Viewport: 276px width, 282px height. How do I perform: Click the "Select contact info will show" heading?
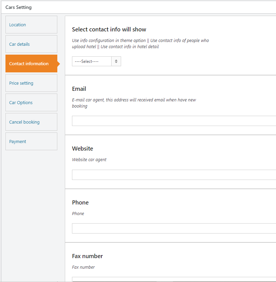tap(109, 29)
